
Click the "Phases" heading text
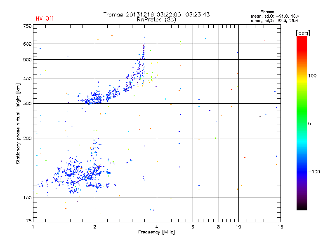267,12
